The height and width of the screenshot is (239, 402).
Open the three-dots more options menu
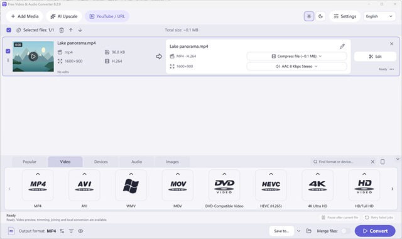[392, 69]
